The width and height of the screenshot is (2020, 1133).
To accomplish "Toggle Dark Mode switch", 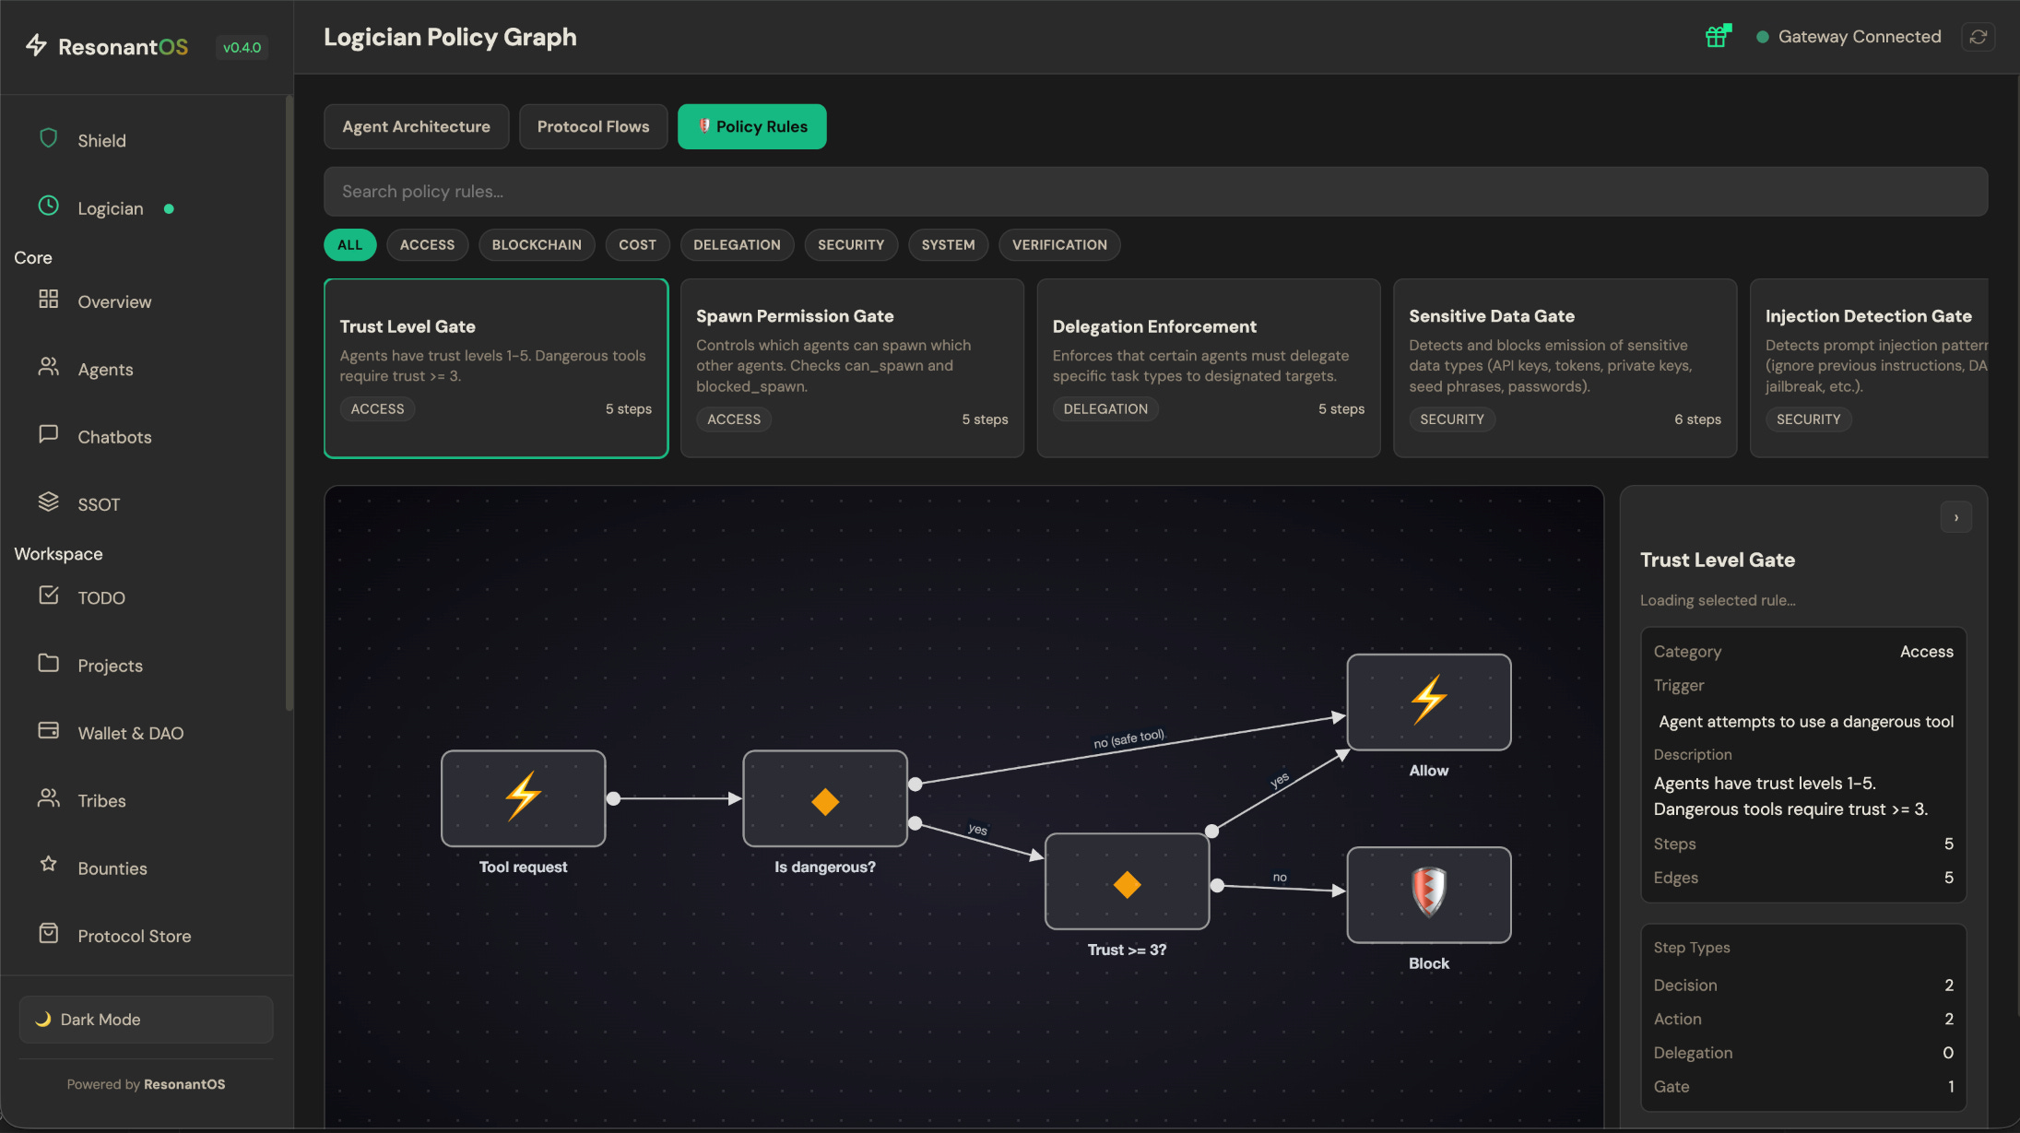I will point(146,1019).
